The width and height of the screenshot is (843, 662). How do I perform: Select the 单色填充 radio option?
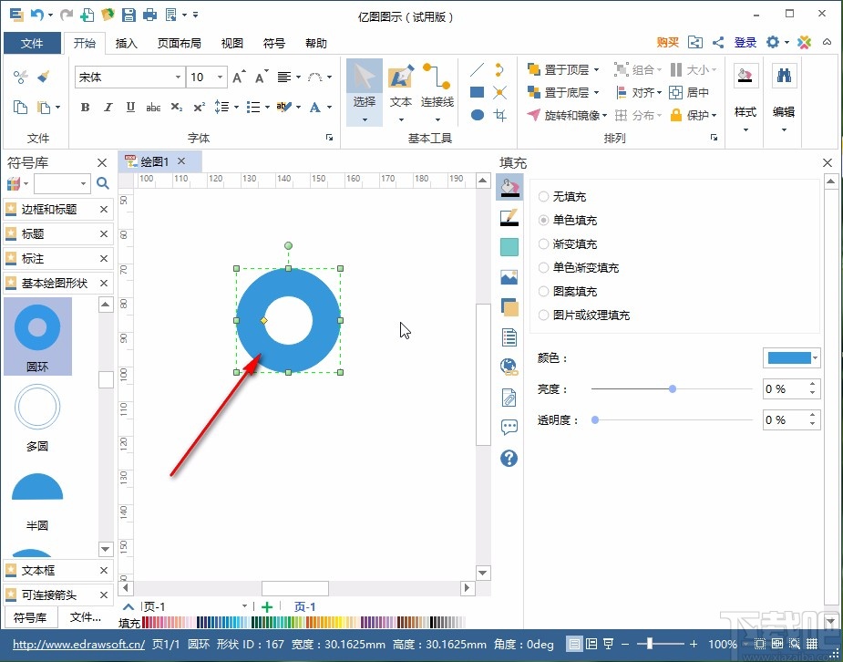click(543, 220)
